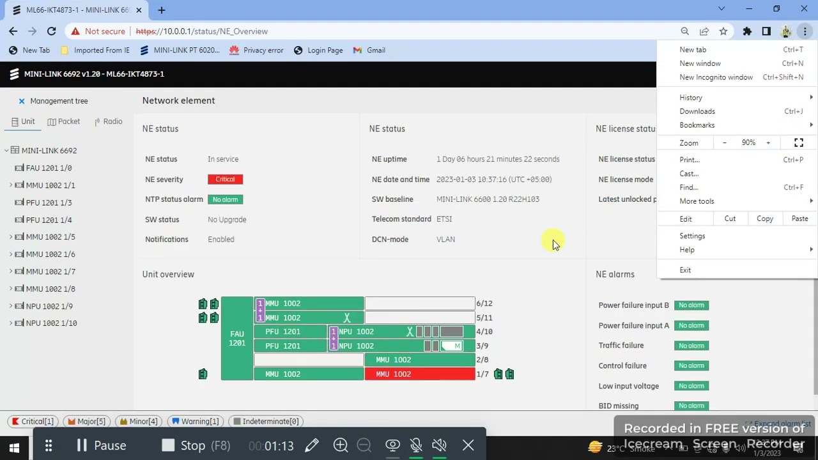Click the FAU 1201 block in unit overview
The height and width of the screenshot is (460, 818).
point(237,339)
